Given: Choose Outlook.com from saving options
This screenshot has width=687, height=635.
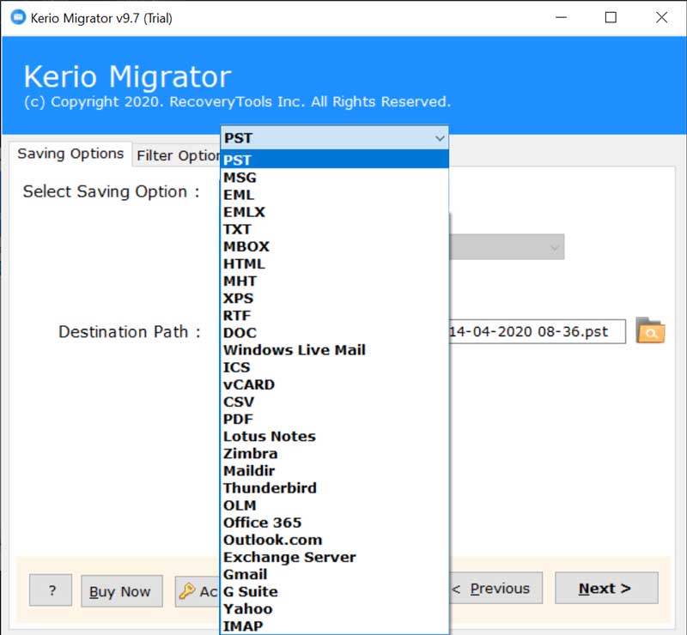Looking at the screenshot, I should pos(335,540).
